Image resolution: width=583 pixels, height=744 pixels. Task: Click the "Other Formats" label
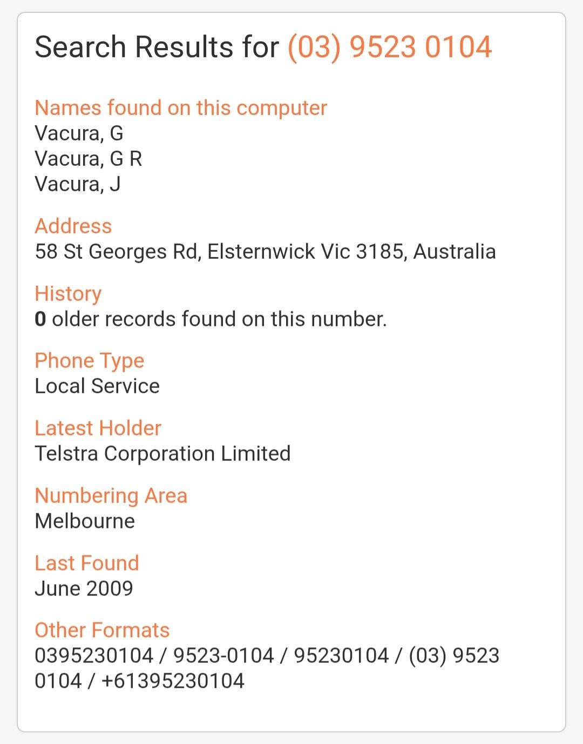pos(102,630)
